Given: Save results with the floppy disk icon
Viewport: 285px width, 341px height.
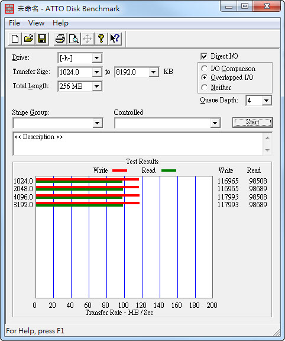Looking at the screenshot, I should [x=42, y=39].
